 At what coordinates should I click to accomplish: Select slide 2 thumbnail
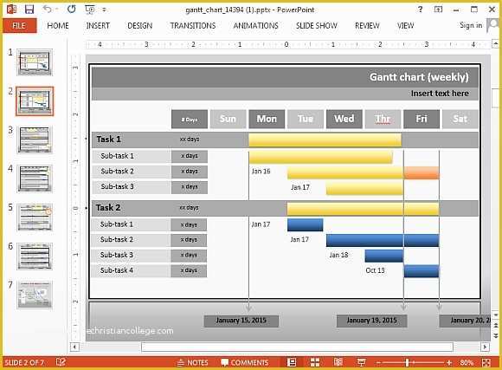coord(35,101)
